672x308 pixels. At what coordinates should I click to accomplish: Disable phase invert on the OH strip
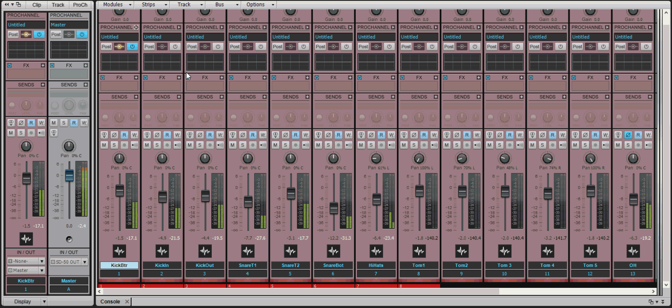pos(628,135)
